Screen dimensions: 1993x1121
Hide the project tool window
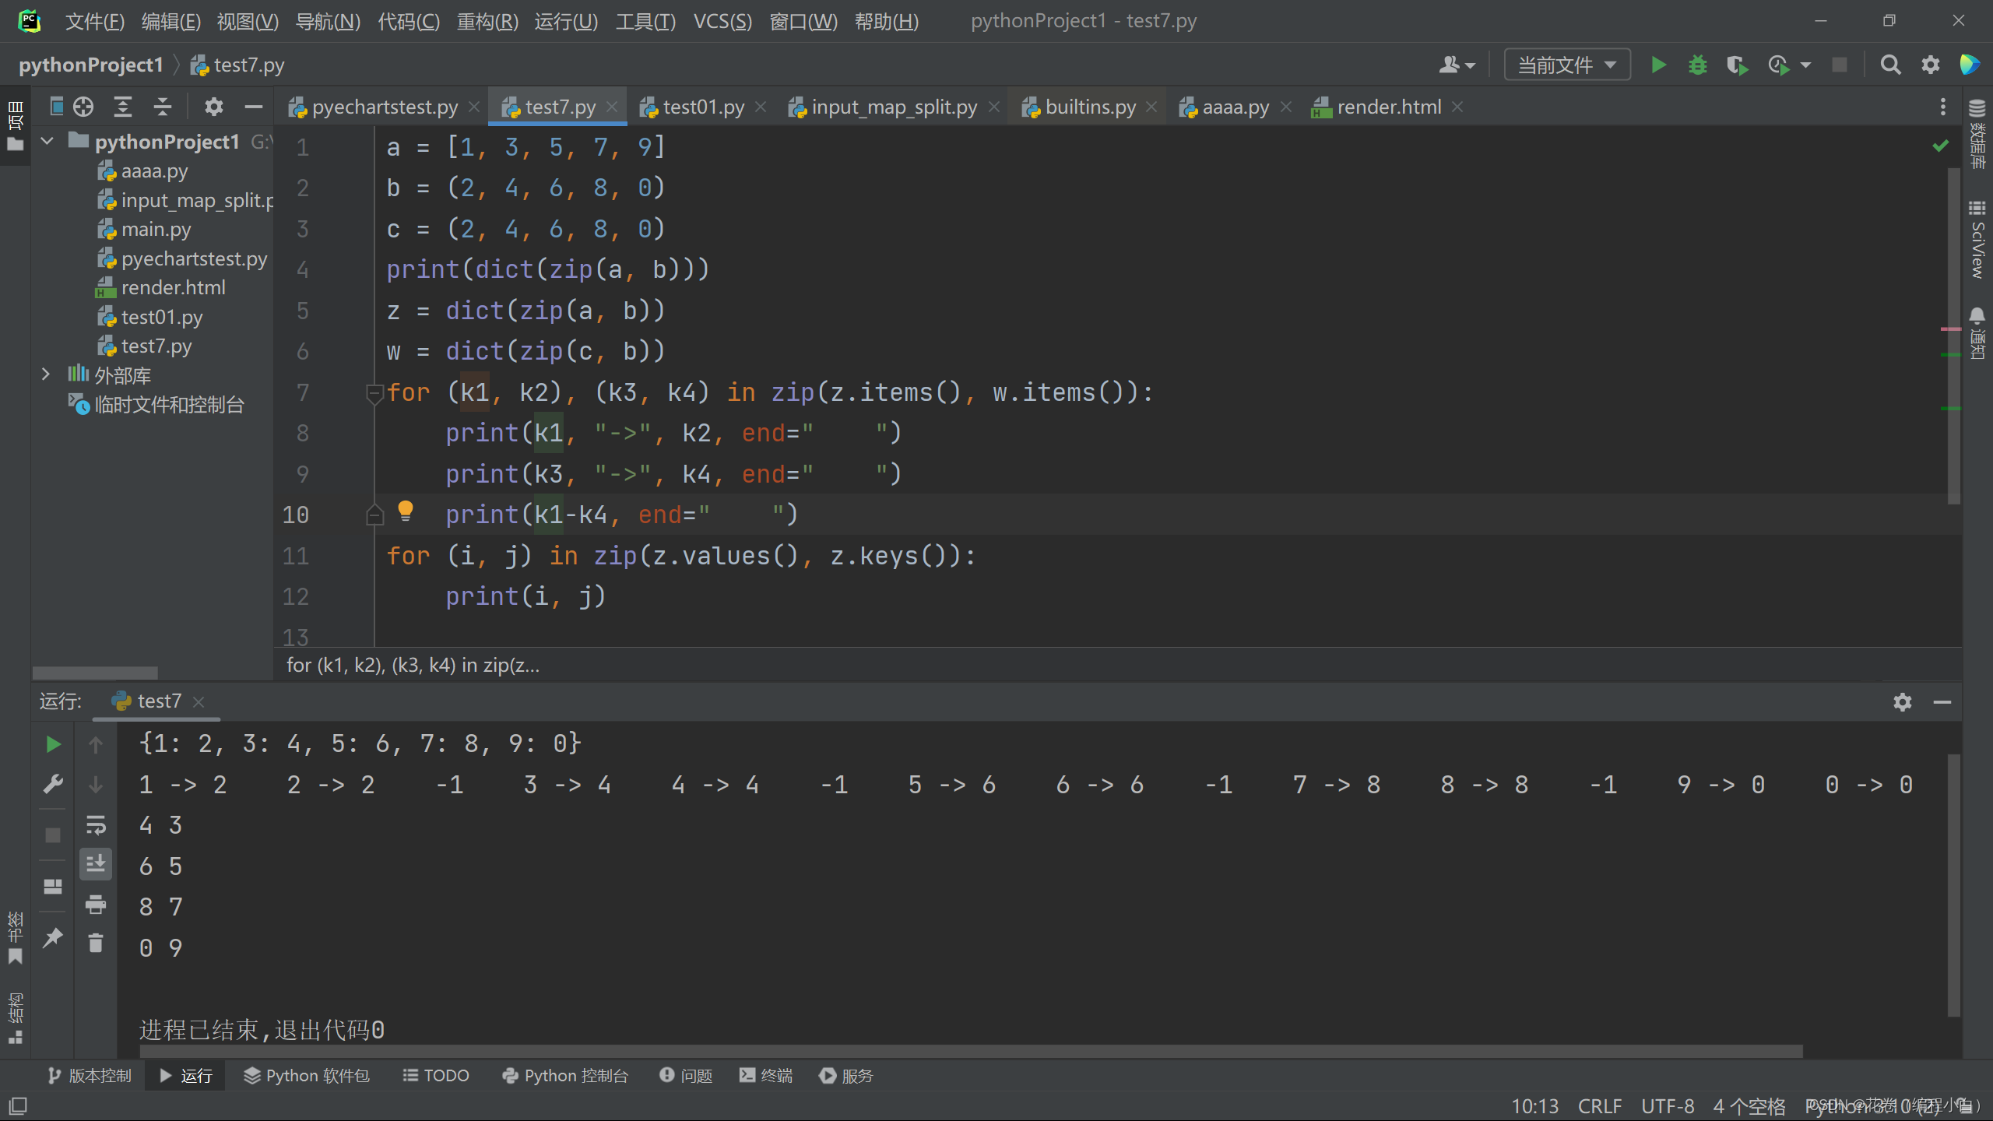253,107
